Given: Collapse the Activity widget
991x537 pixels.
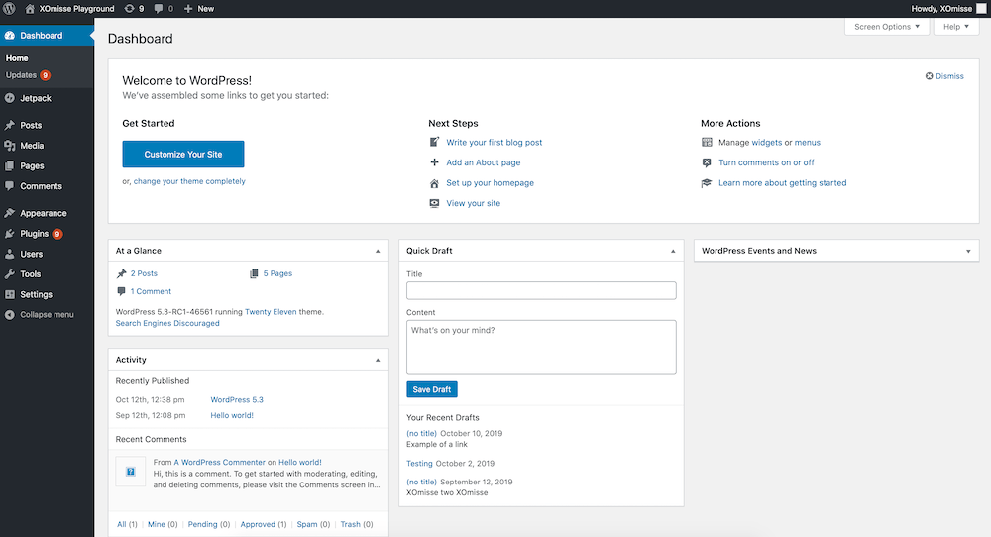Looking at the screenshot, I should pyautogui.click(x=378, y=360).
